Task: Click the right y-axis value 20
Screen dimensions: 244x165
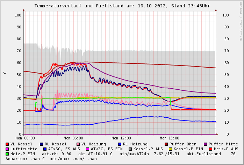Action: click(227, 110)
